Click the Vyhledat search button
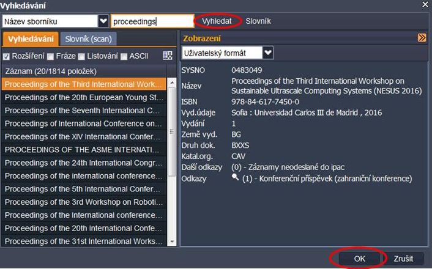 217,21
